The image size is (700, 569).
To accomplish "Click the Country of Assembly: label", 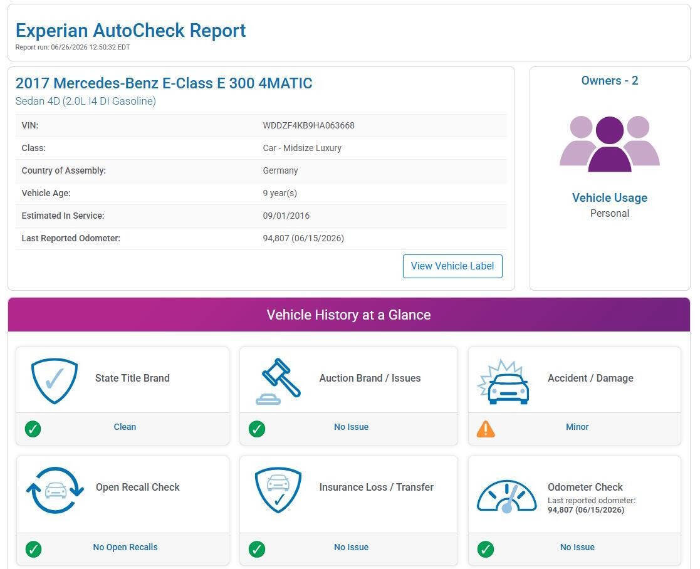I will pos(63,170).
